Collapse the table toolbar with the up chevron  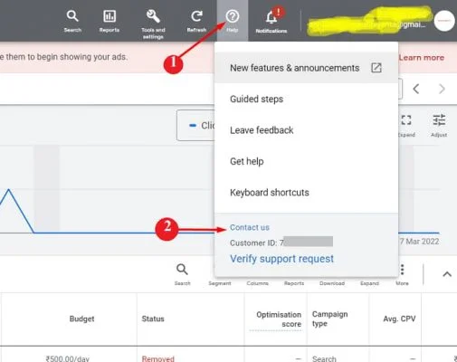(x=447, y=274)
